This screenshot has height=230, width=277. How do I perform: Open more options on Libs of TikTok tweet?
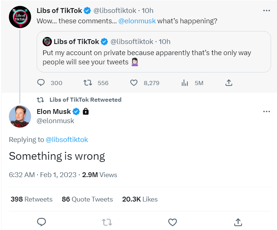266,11
